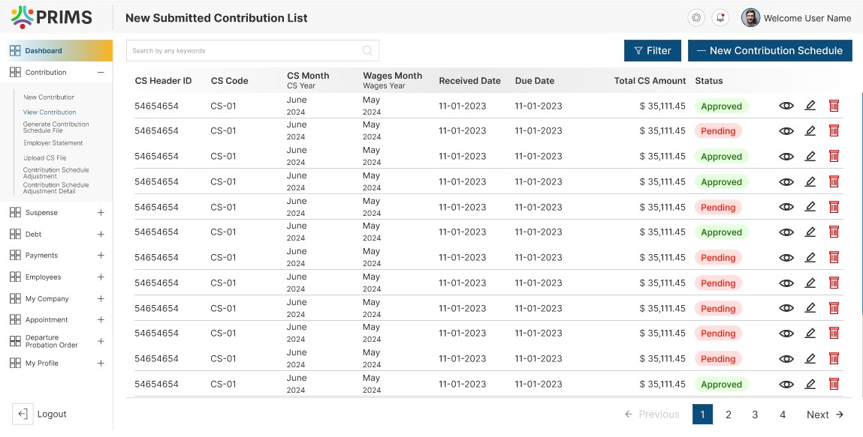Click the Logout arrow icon
The width and height of the screenshot is (863, 437).
(x=23, y=414)
